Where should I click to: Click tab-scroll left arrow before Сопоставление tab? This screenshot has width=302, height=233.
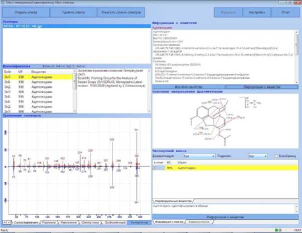tap(5, 222)
